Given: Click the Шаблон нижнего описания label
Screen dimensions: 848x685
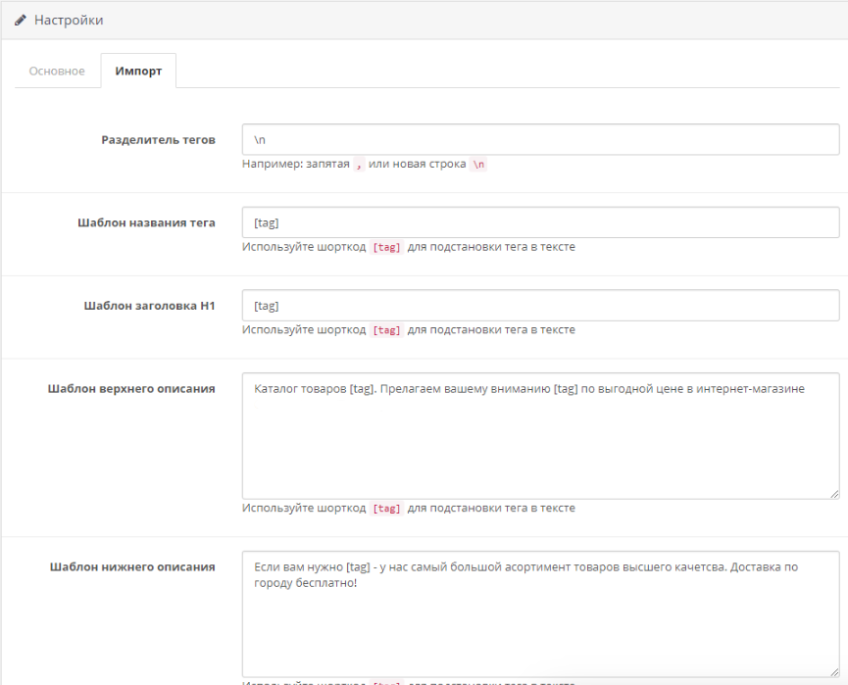Looking at the screenshot, I should [x=132, y=567].
